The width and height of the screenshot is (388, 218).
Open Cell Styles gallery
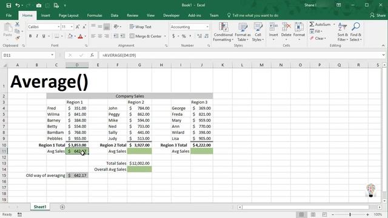[x=258, y=32]
